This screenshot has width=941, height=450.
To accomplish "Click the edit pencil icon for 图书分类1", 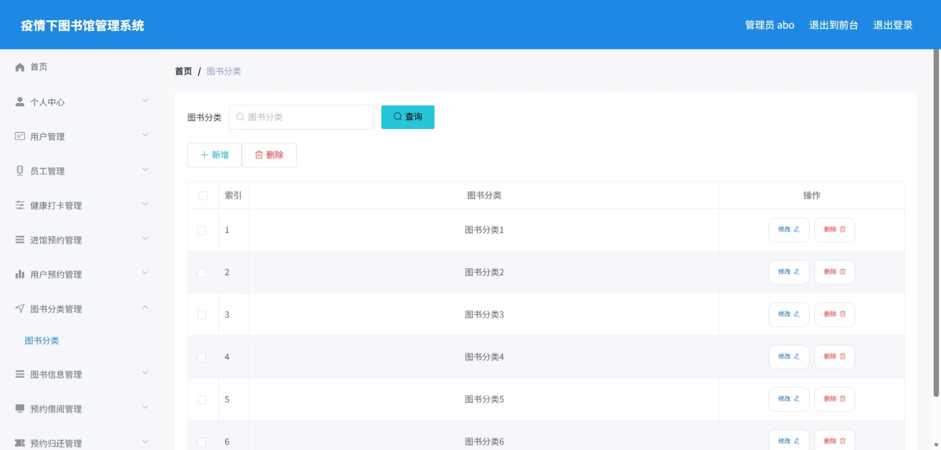I will pos(797,229).
